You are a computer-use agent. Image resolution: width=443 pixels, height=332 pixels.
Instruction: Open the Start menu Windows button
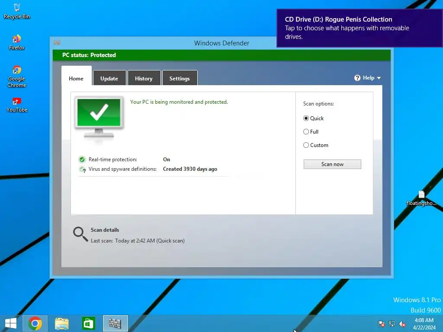[11, 323]
